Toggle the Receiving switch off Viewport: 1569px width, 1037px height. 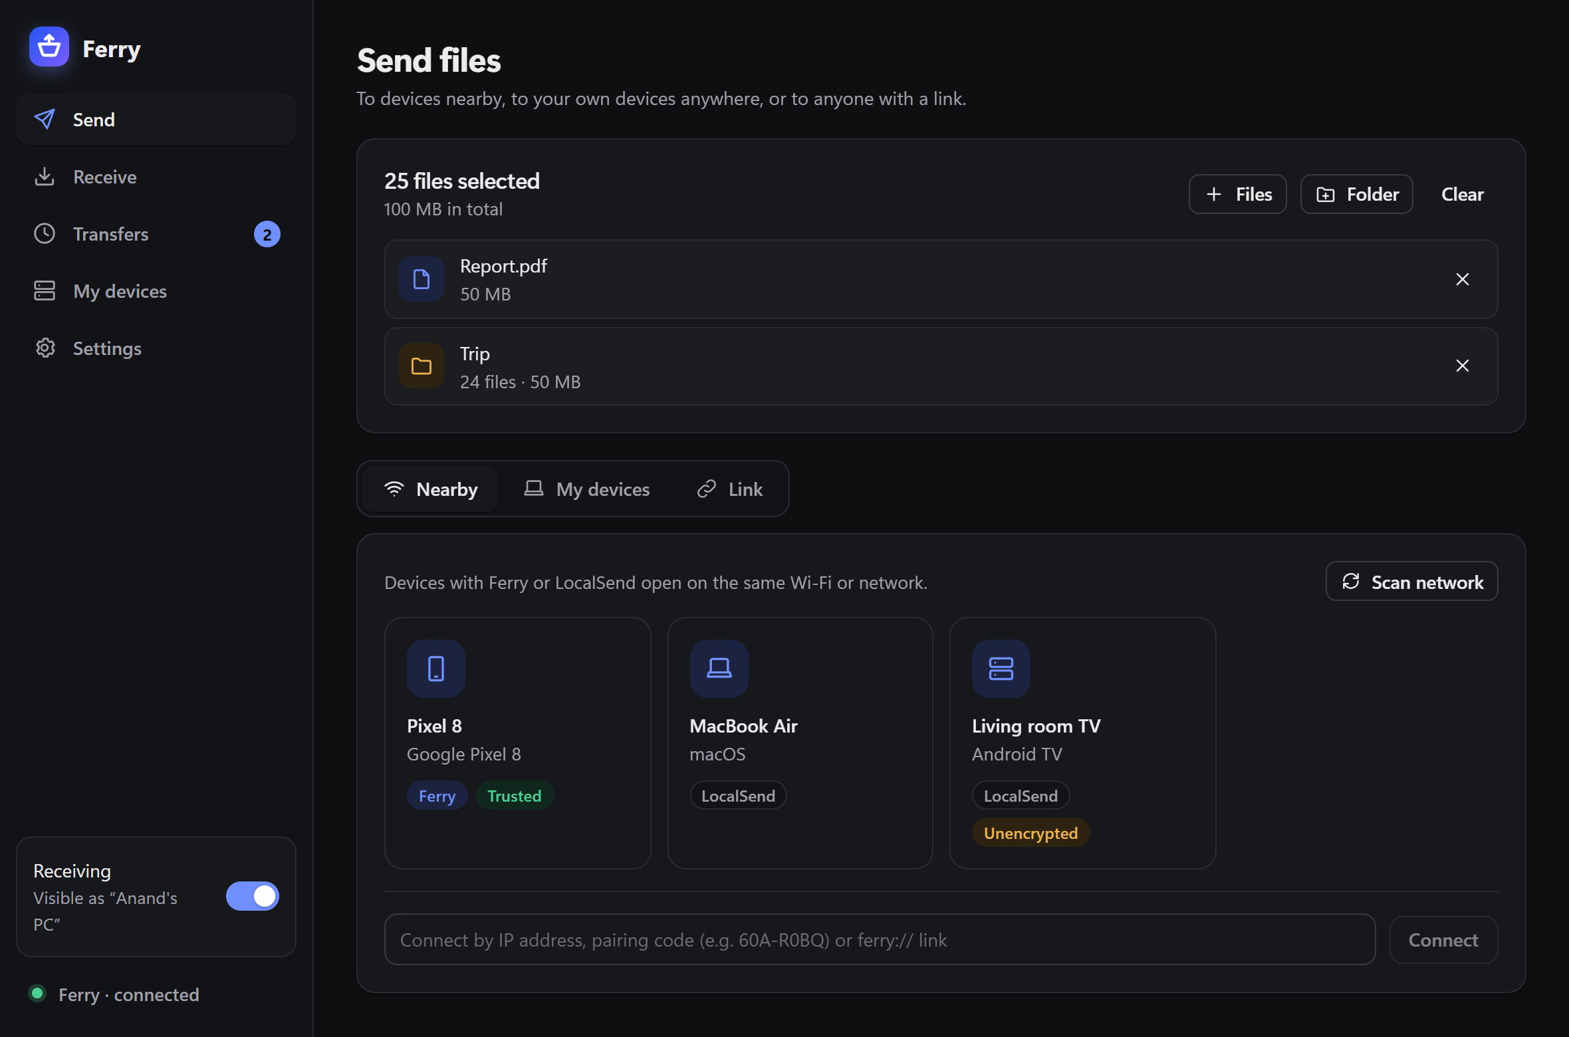[x=252, y=896]
